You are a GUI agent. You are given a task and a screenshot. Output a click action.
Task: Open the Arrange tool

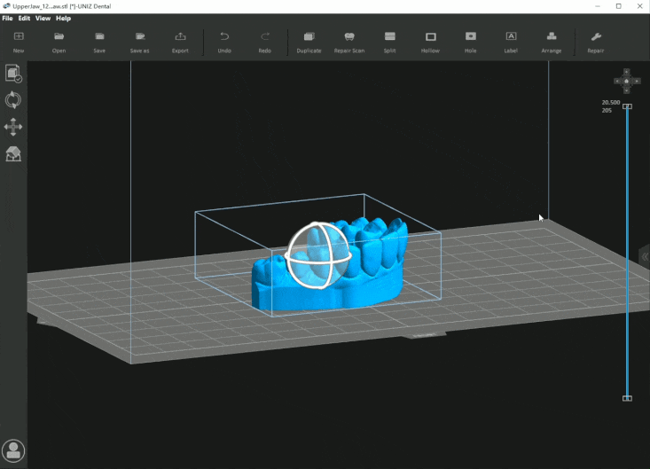click(551, 41)
